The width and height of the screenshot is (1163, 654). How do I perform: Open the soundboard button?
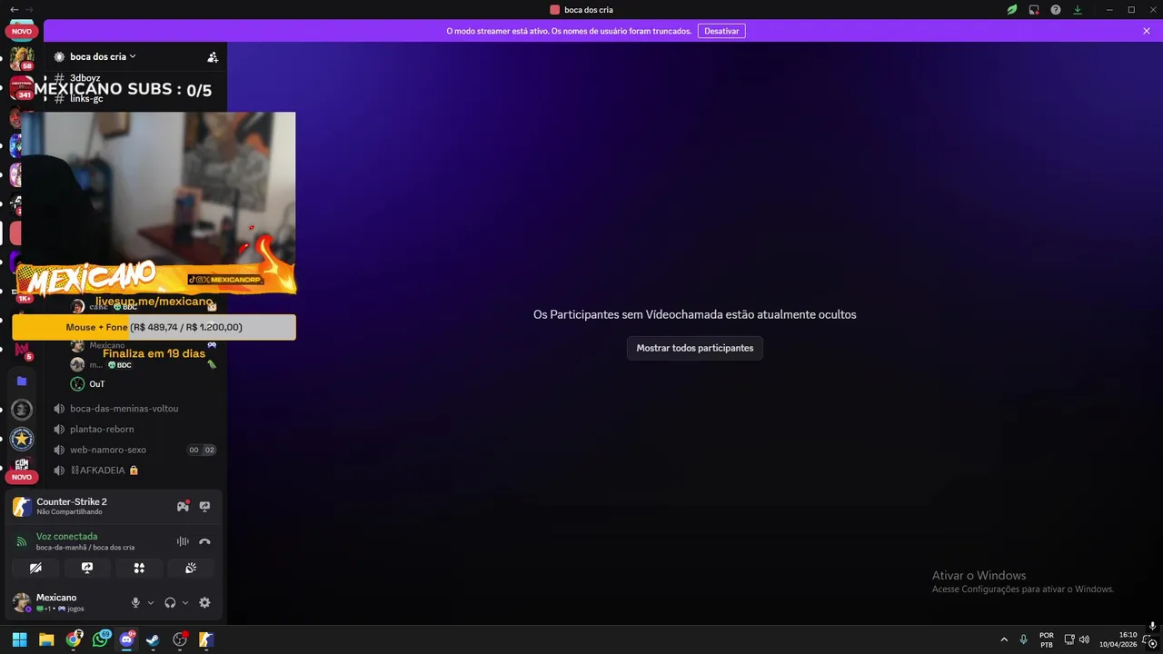pyautogui.click(x=191, y=568)
